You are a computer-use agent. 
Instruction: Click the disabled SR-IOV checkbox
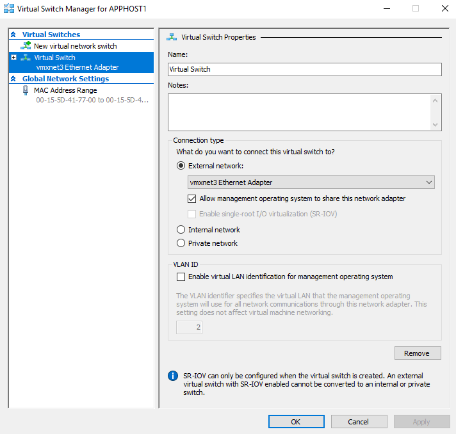(x=191, y=214)
